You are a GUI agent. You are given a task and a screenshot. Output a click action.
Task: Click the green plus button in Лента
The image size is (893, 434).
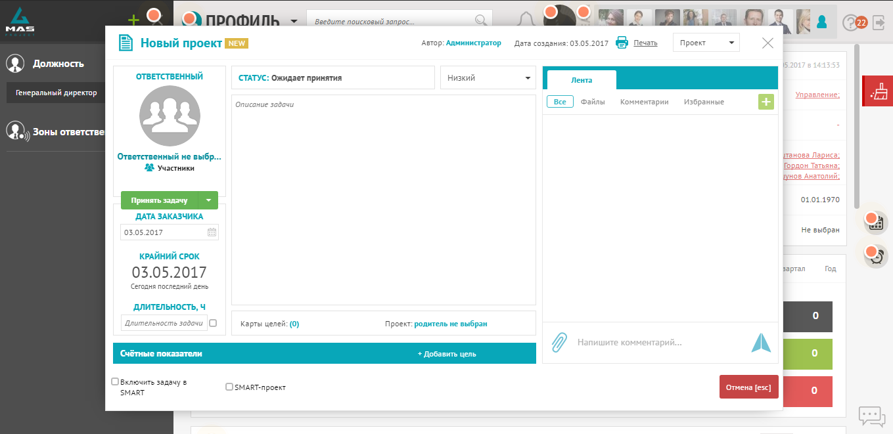coord(766,102)
